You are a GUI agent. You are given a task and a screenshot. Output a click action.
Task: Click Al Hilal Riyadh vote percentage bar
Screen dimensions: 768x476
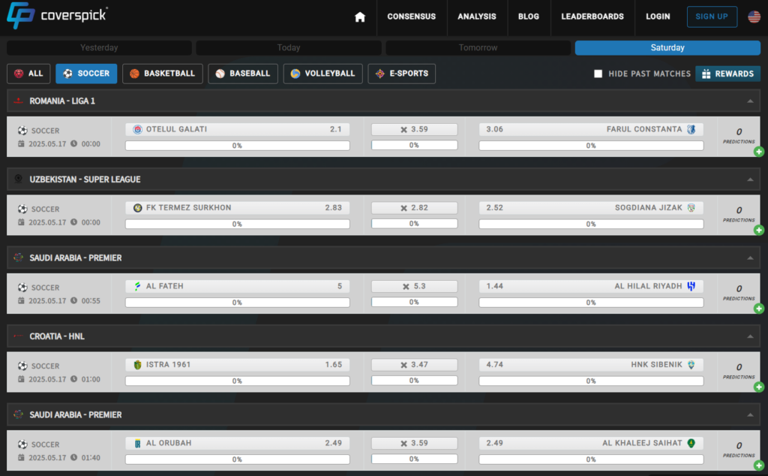(x=591, y=303)
